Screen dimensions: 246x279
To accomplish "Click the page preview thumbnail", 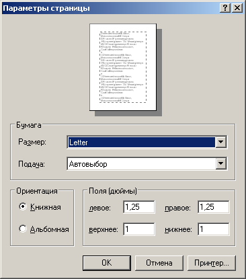I will coord(123,67).
